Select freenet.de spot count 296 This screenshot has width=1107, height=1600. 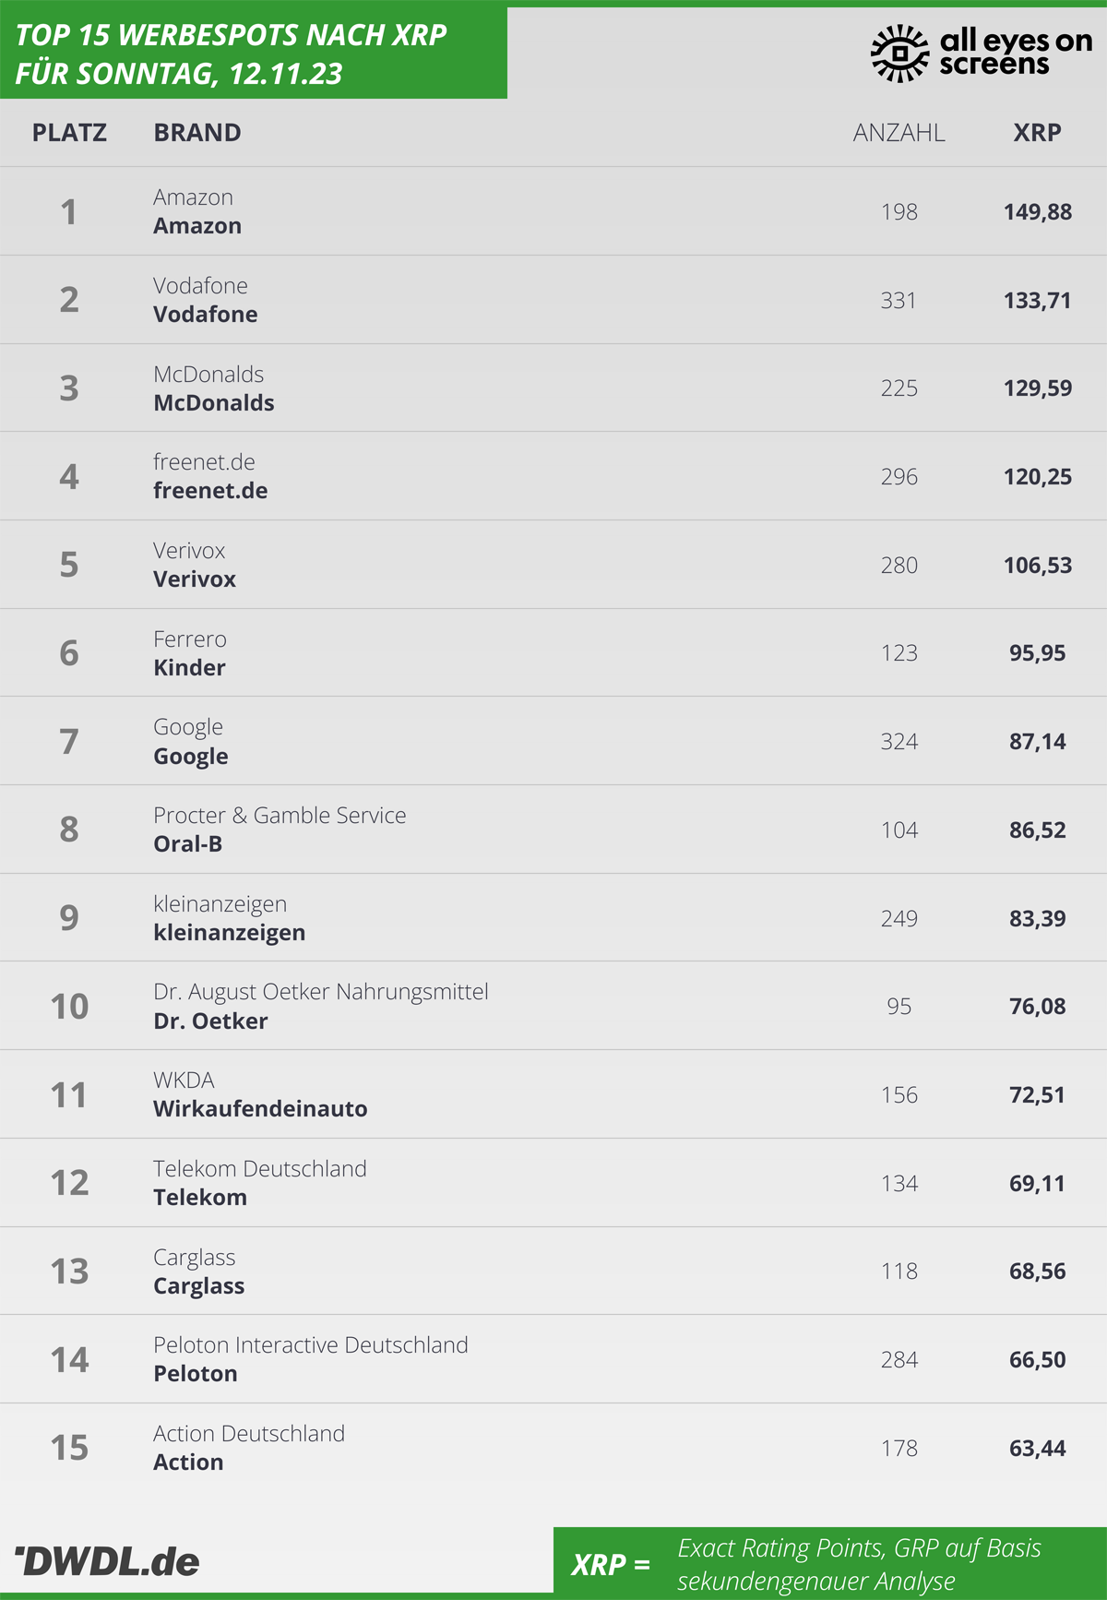(x=899, y=477)
